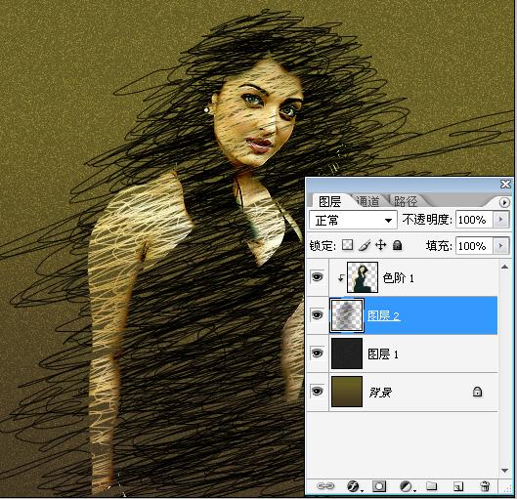Viewport: 517px width, 499px height.
Task: Open the 正常 blend mode dropdown
Action: point(353,220)
